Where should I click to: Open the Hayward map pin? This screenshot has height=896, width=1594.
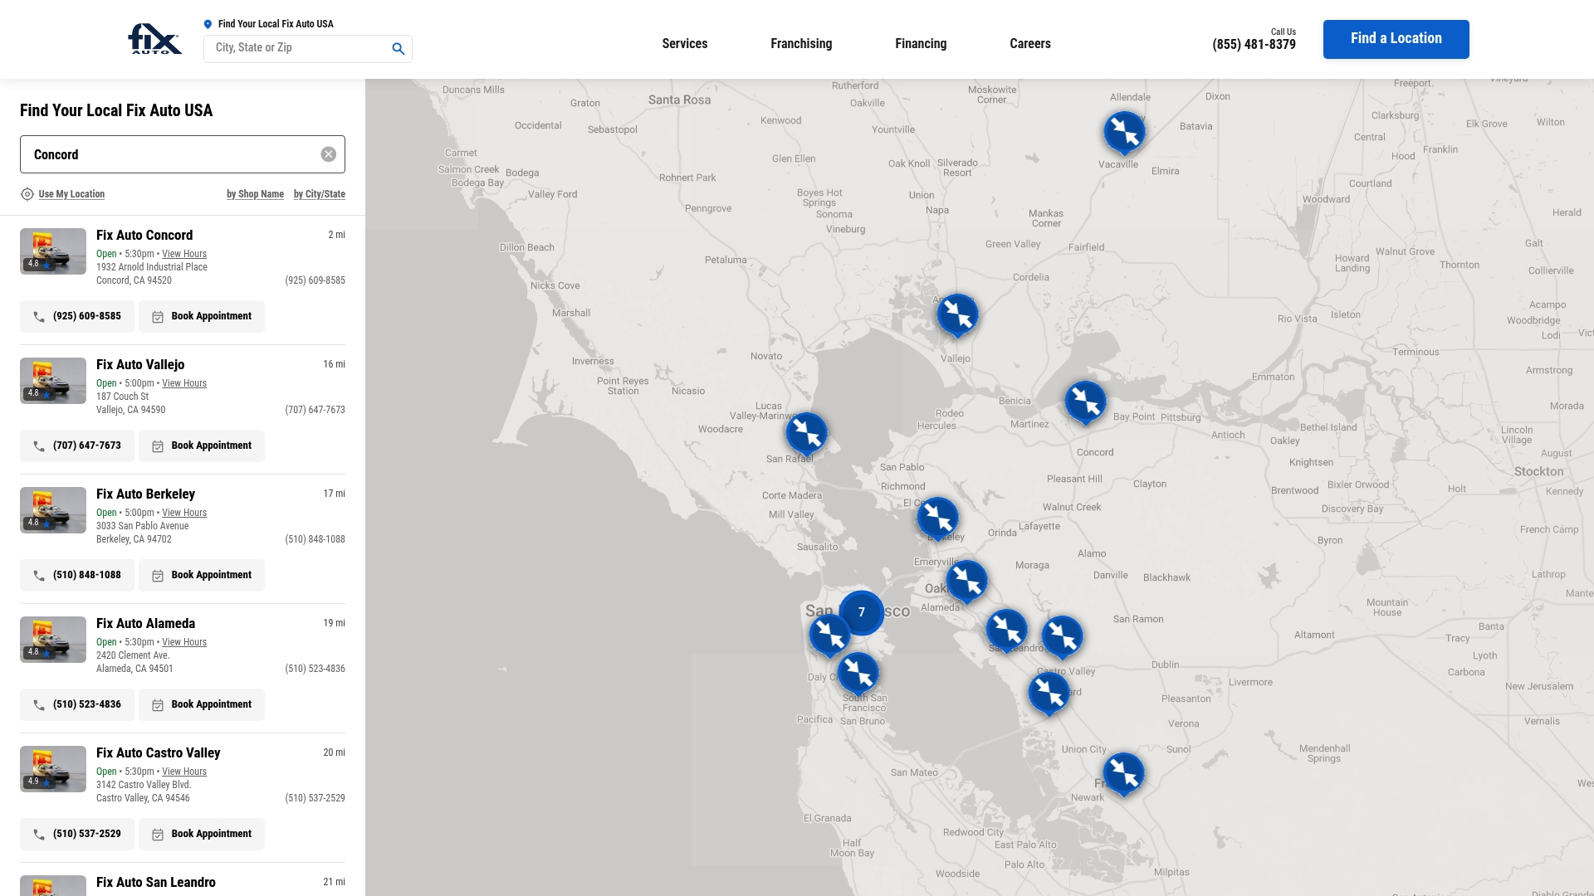pos(1049,694)
